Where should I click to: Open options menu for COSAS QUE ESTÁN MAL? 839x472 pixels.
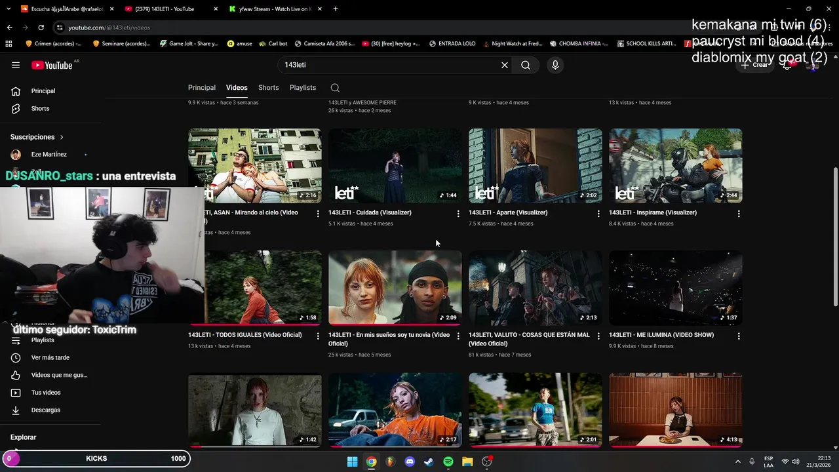click(598, 336)
